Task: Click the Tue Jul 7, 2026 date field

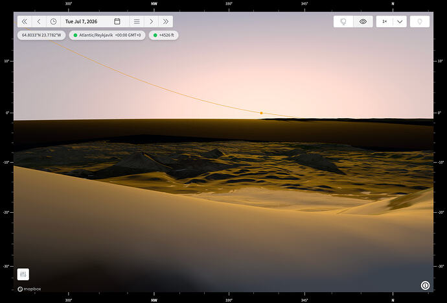Action: click(81, 21)
